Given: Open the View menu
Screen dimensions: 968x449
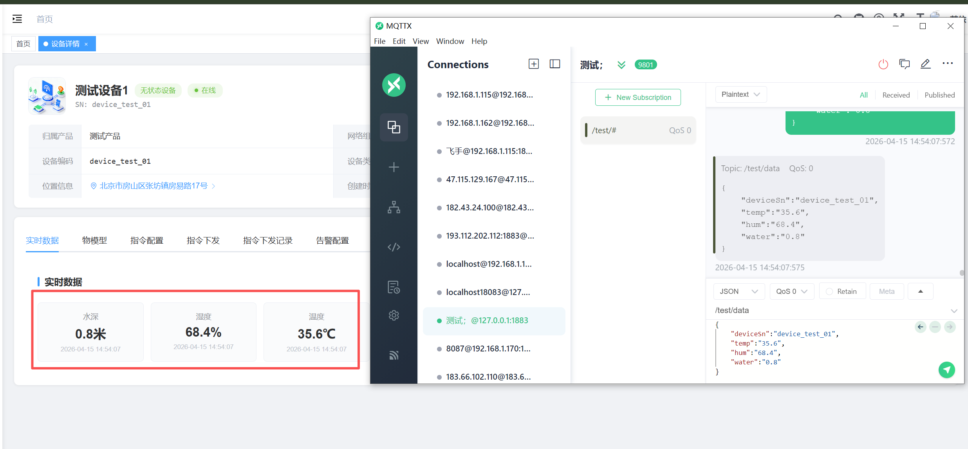Looking at the screenshot, I should click(x=421, y=41).
